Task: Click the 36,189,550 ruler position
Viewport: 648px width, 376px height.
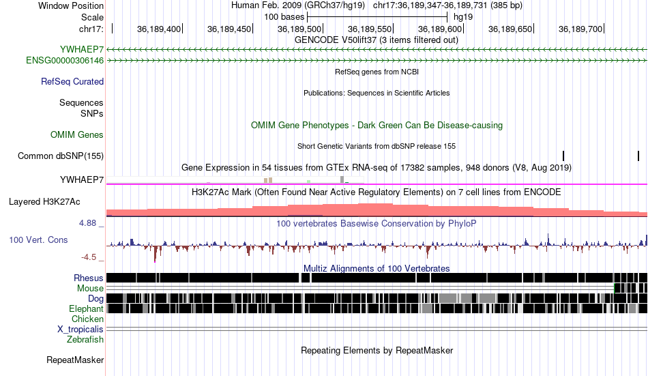Action: (370, 29)
